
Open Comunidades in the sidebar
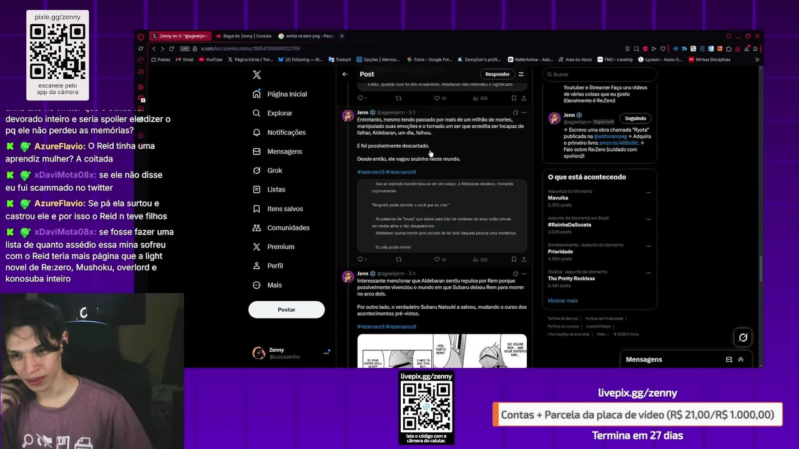281,228
